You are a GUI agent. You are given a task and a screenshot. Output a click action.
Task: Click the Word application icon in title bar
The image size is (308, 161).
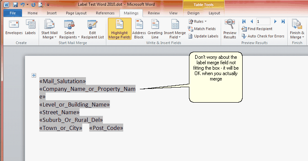[x=6, y=5]
